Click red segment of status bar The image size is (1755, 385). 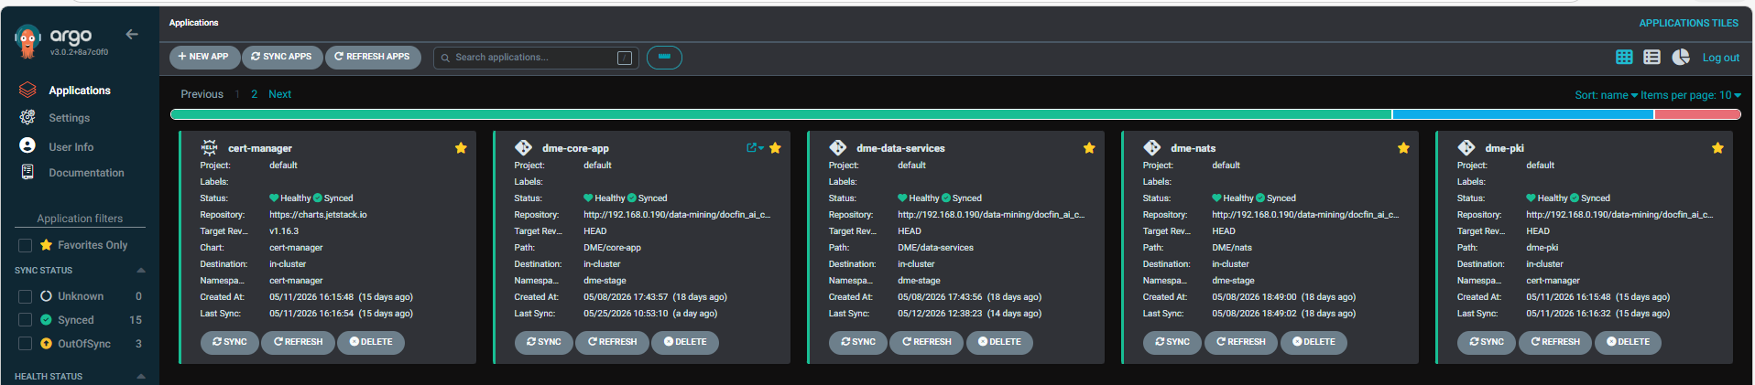[x=1697, y=114]
